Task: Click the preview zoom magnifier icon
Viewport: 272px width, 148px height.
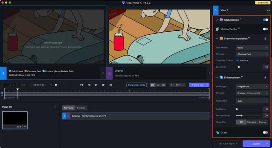Action: click(x=171, y=85)
